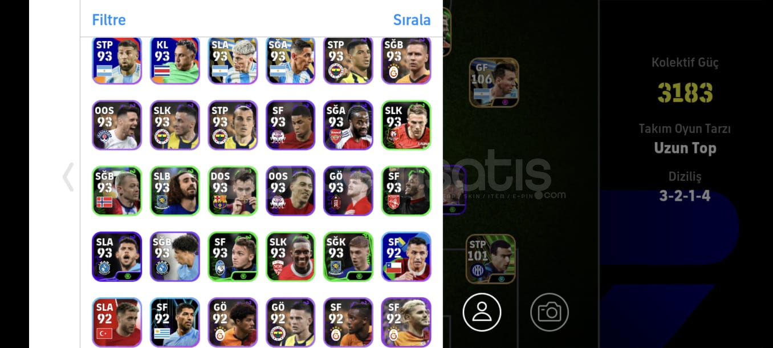Open the Filtre option

(109, 19)
